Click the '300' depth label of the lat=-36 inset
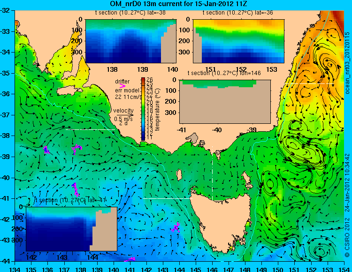This screenshot has width=352, height=272. point(184,52)
